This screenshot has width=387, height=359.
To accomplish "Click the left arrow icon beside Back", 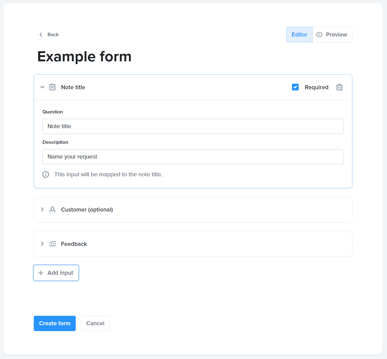I will pyautogui.click(x=41, y=35).
